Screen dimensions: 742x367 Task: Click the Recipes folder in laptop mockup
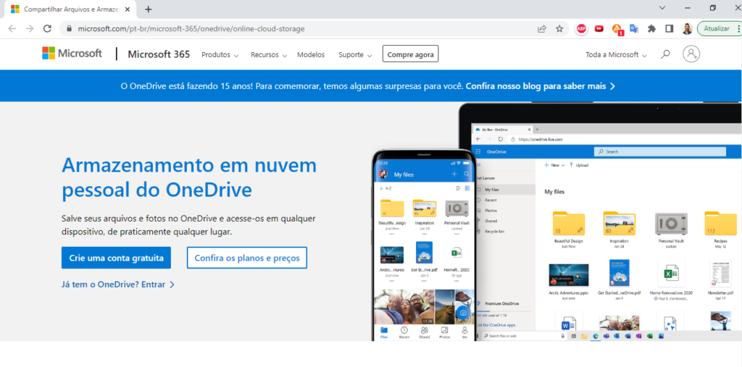pyautogui.click(x=720, y=229)
